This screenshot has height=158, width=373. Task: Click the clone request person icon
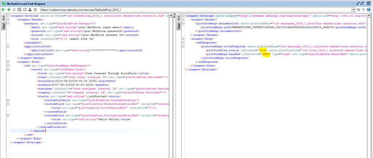[x=30, y=9]
